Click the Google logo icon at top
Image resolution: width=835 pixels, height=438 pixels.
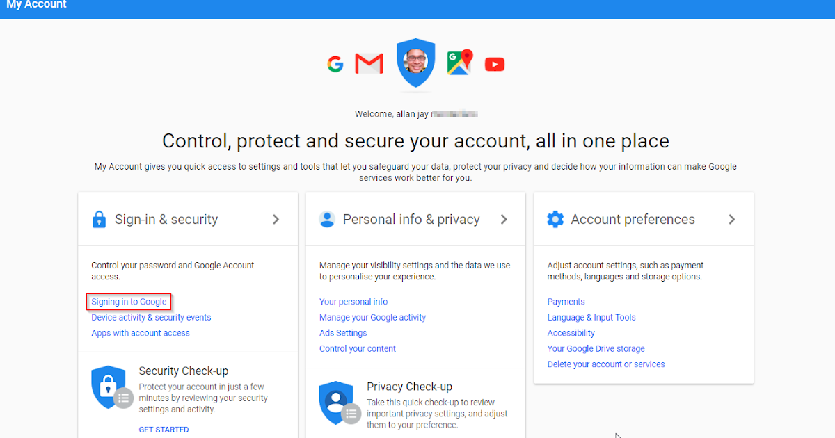coord(336,64)
